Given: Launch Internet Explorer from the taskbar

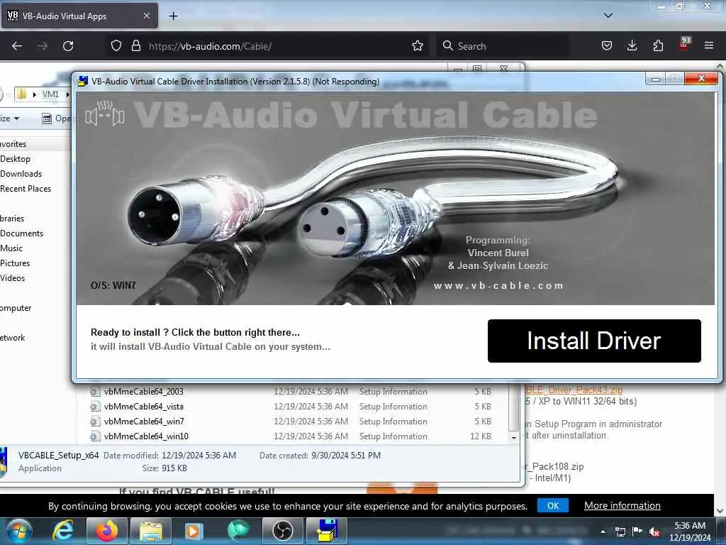Looking at the screenshot, I should [x=62, y=531].
